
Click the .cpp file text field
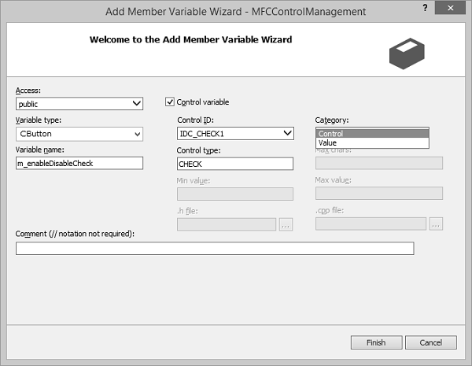coord(371,224)
